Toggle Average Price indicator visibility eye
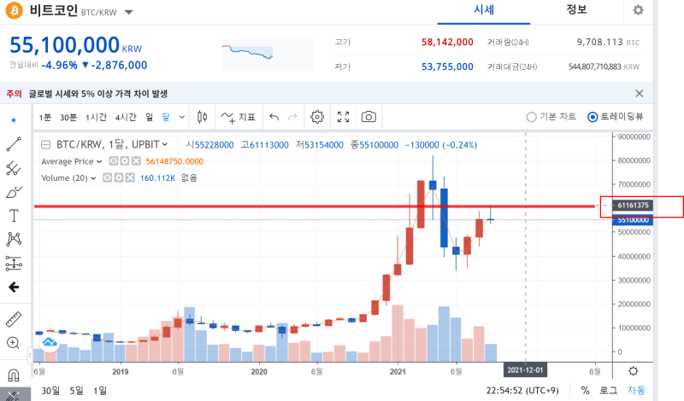The width and height of the screenshot is (684, 401). click(x=114, y=161)
